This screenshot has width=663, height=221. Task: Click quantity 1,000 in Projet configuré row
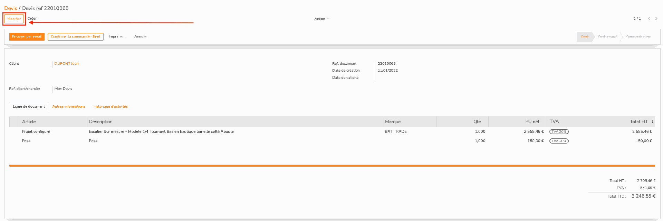click(x=480, y=131)
